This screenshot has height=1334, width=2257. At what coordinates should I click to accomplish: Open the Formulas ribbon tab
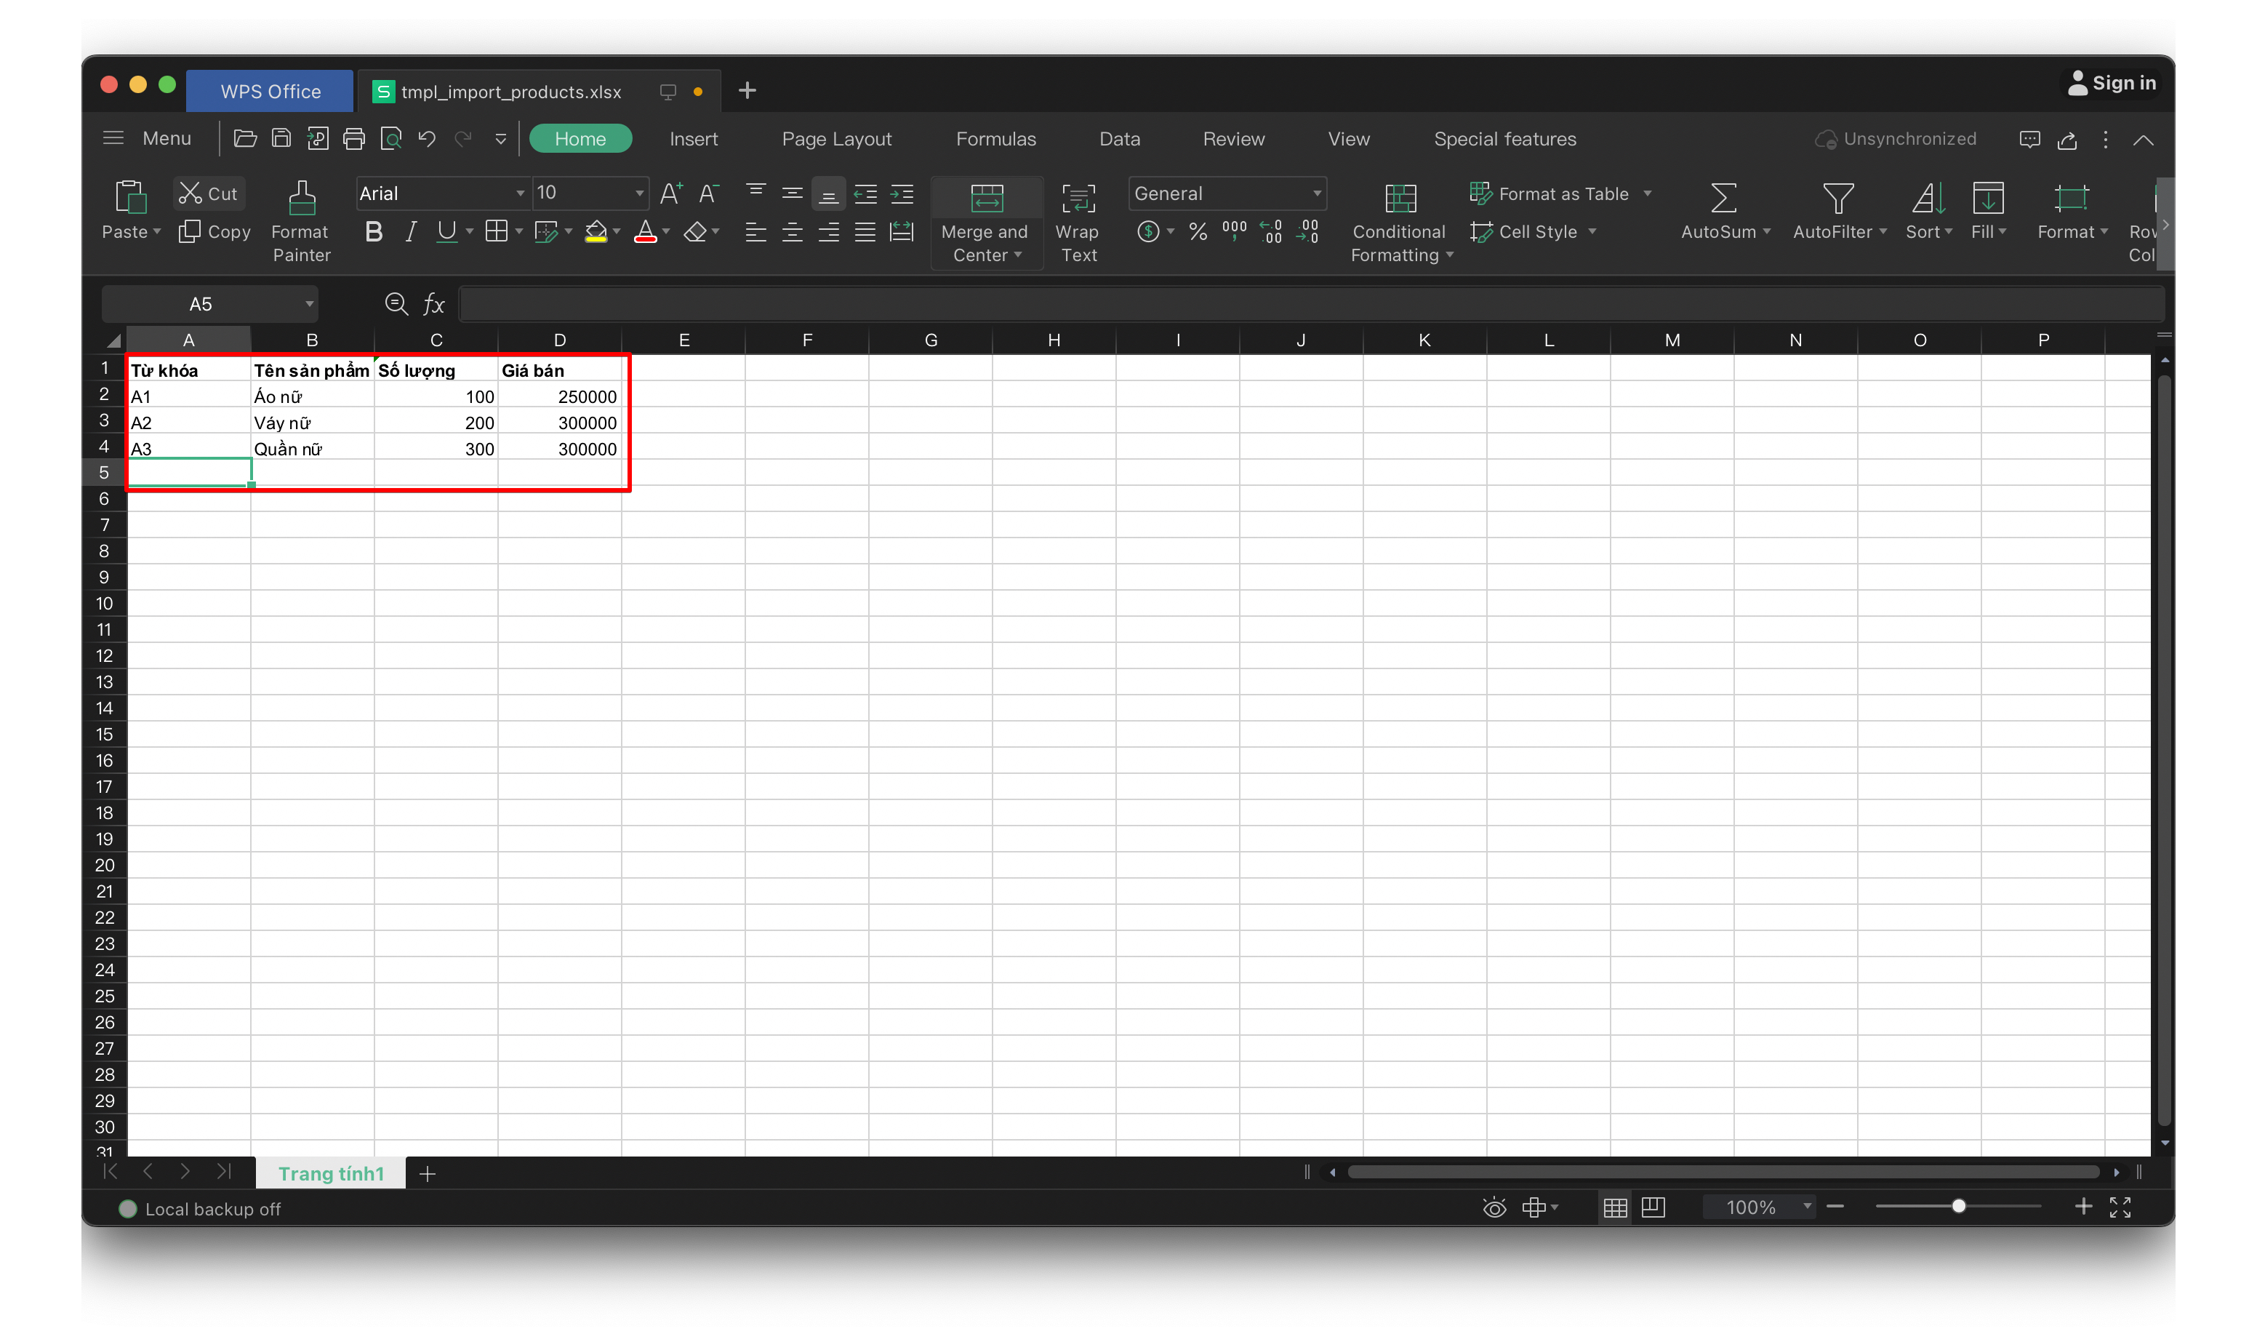click(x=995, y=138)
